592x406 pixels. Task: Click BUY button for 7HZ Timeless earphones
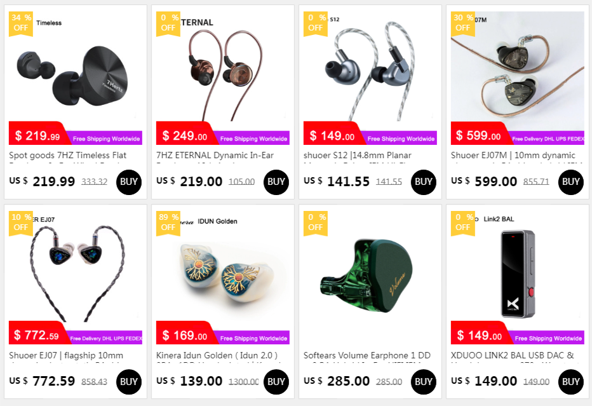[129, 182]
